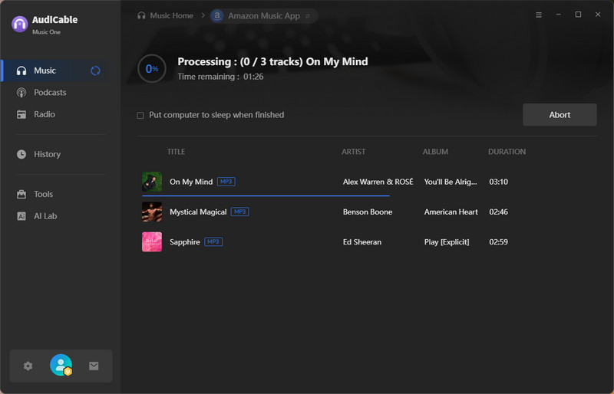Click artist Ed Sheeran
Viewport: 614px width, 394px height.
[362, 242]
